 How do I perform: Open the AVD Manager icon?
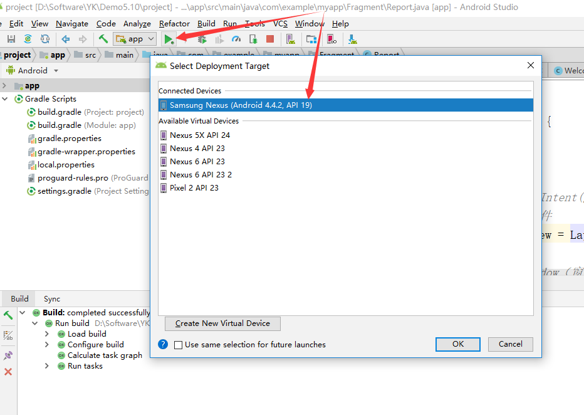pyautogui.click(x=291, y=39)
